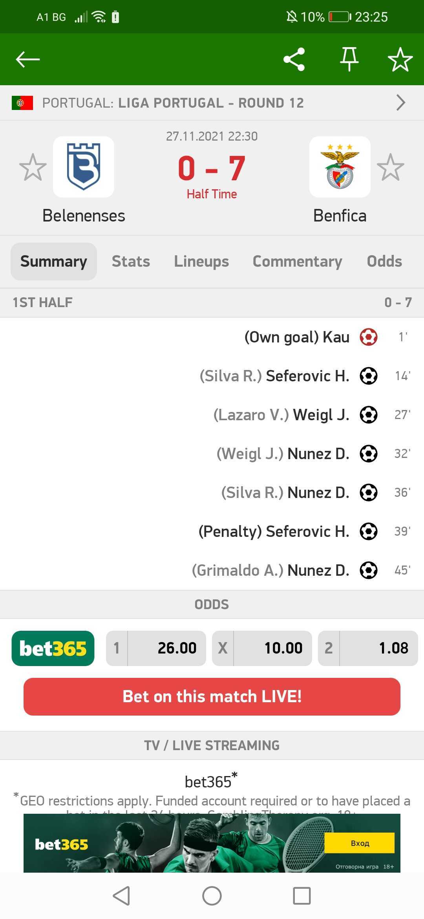This screenshot has height=919, width=424.
Task: Tap the yellow Вход button in the ad
Action: tap(360, 843)
